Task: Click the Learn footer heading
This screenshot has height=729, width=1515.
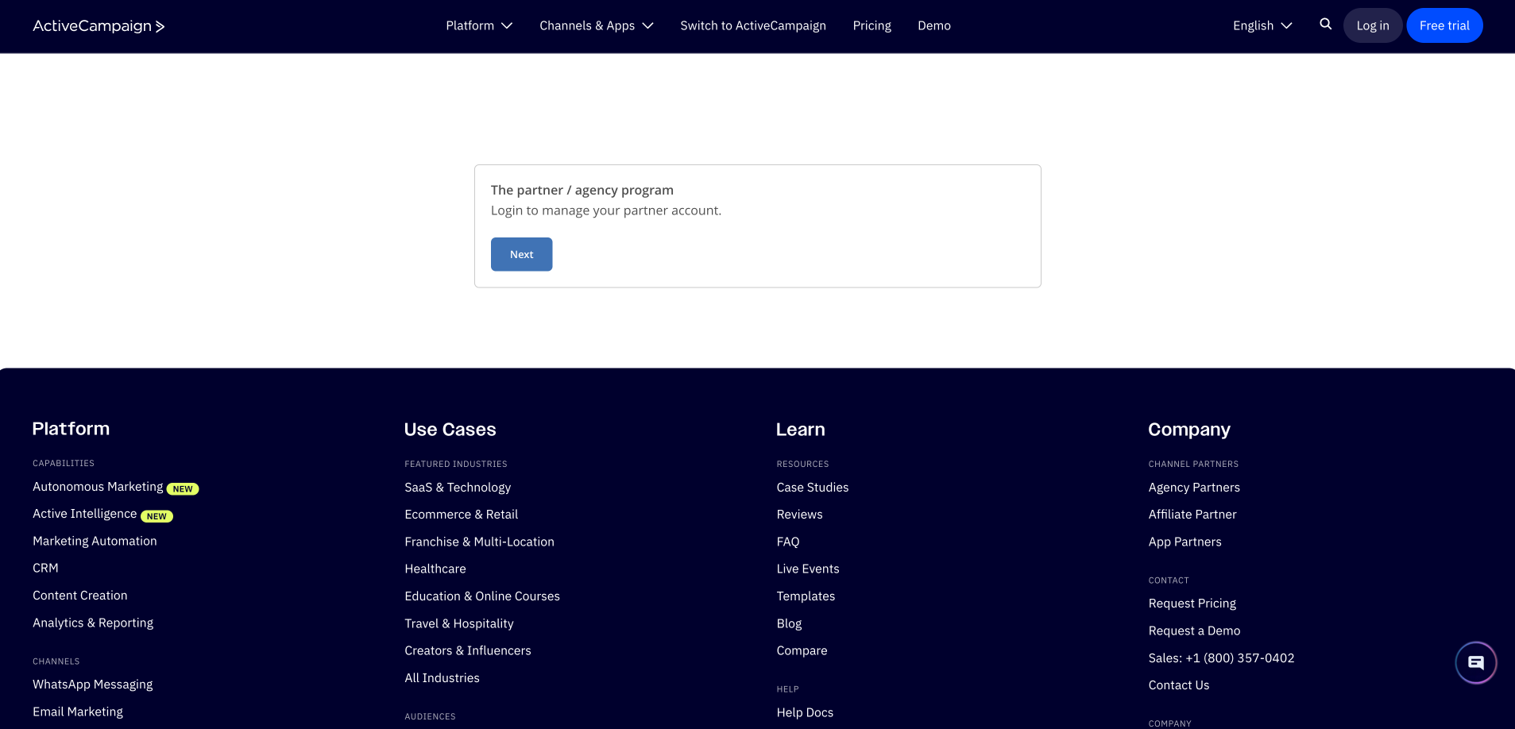Action: coord(801,430)
